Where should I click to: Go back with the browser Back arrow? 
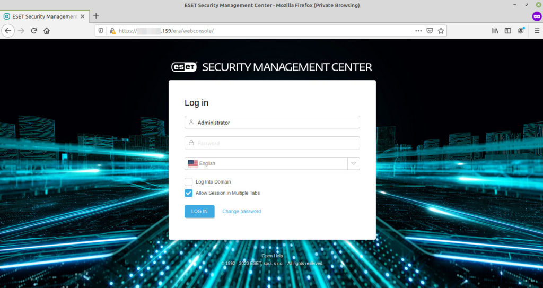[x=8, y=31]
